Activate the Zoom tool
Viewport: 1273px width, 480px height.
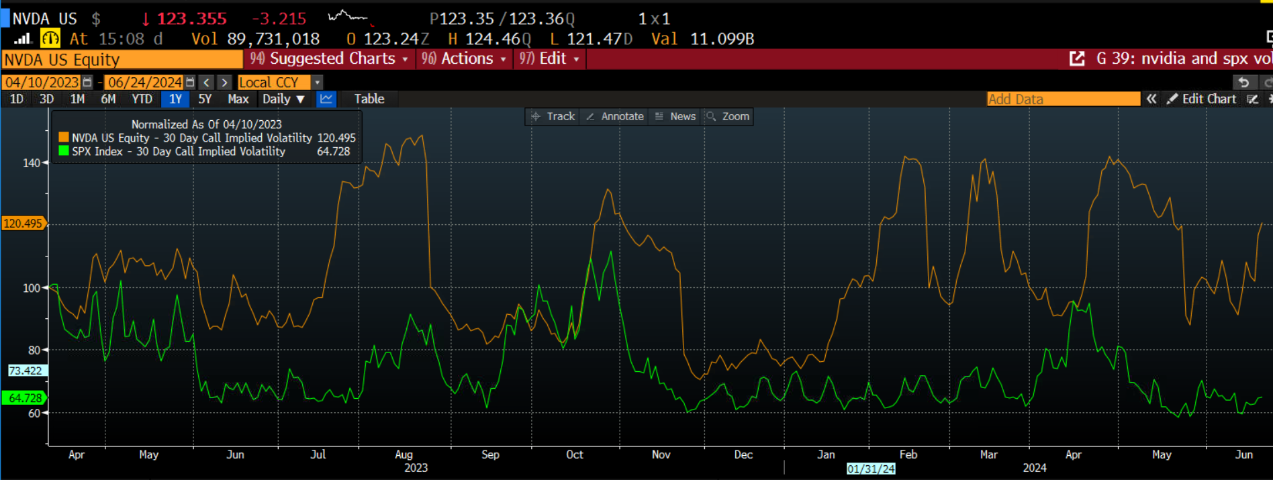(x=728, y=116)
